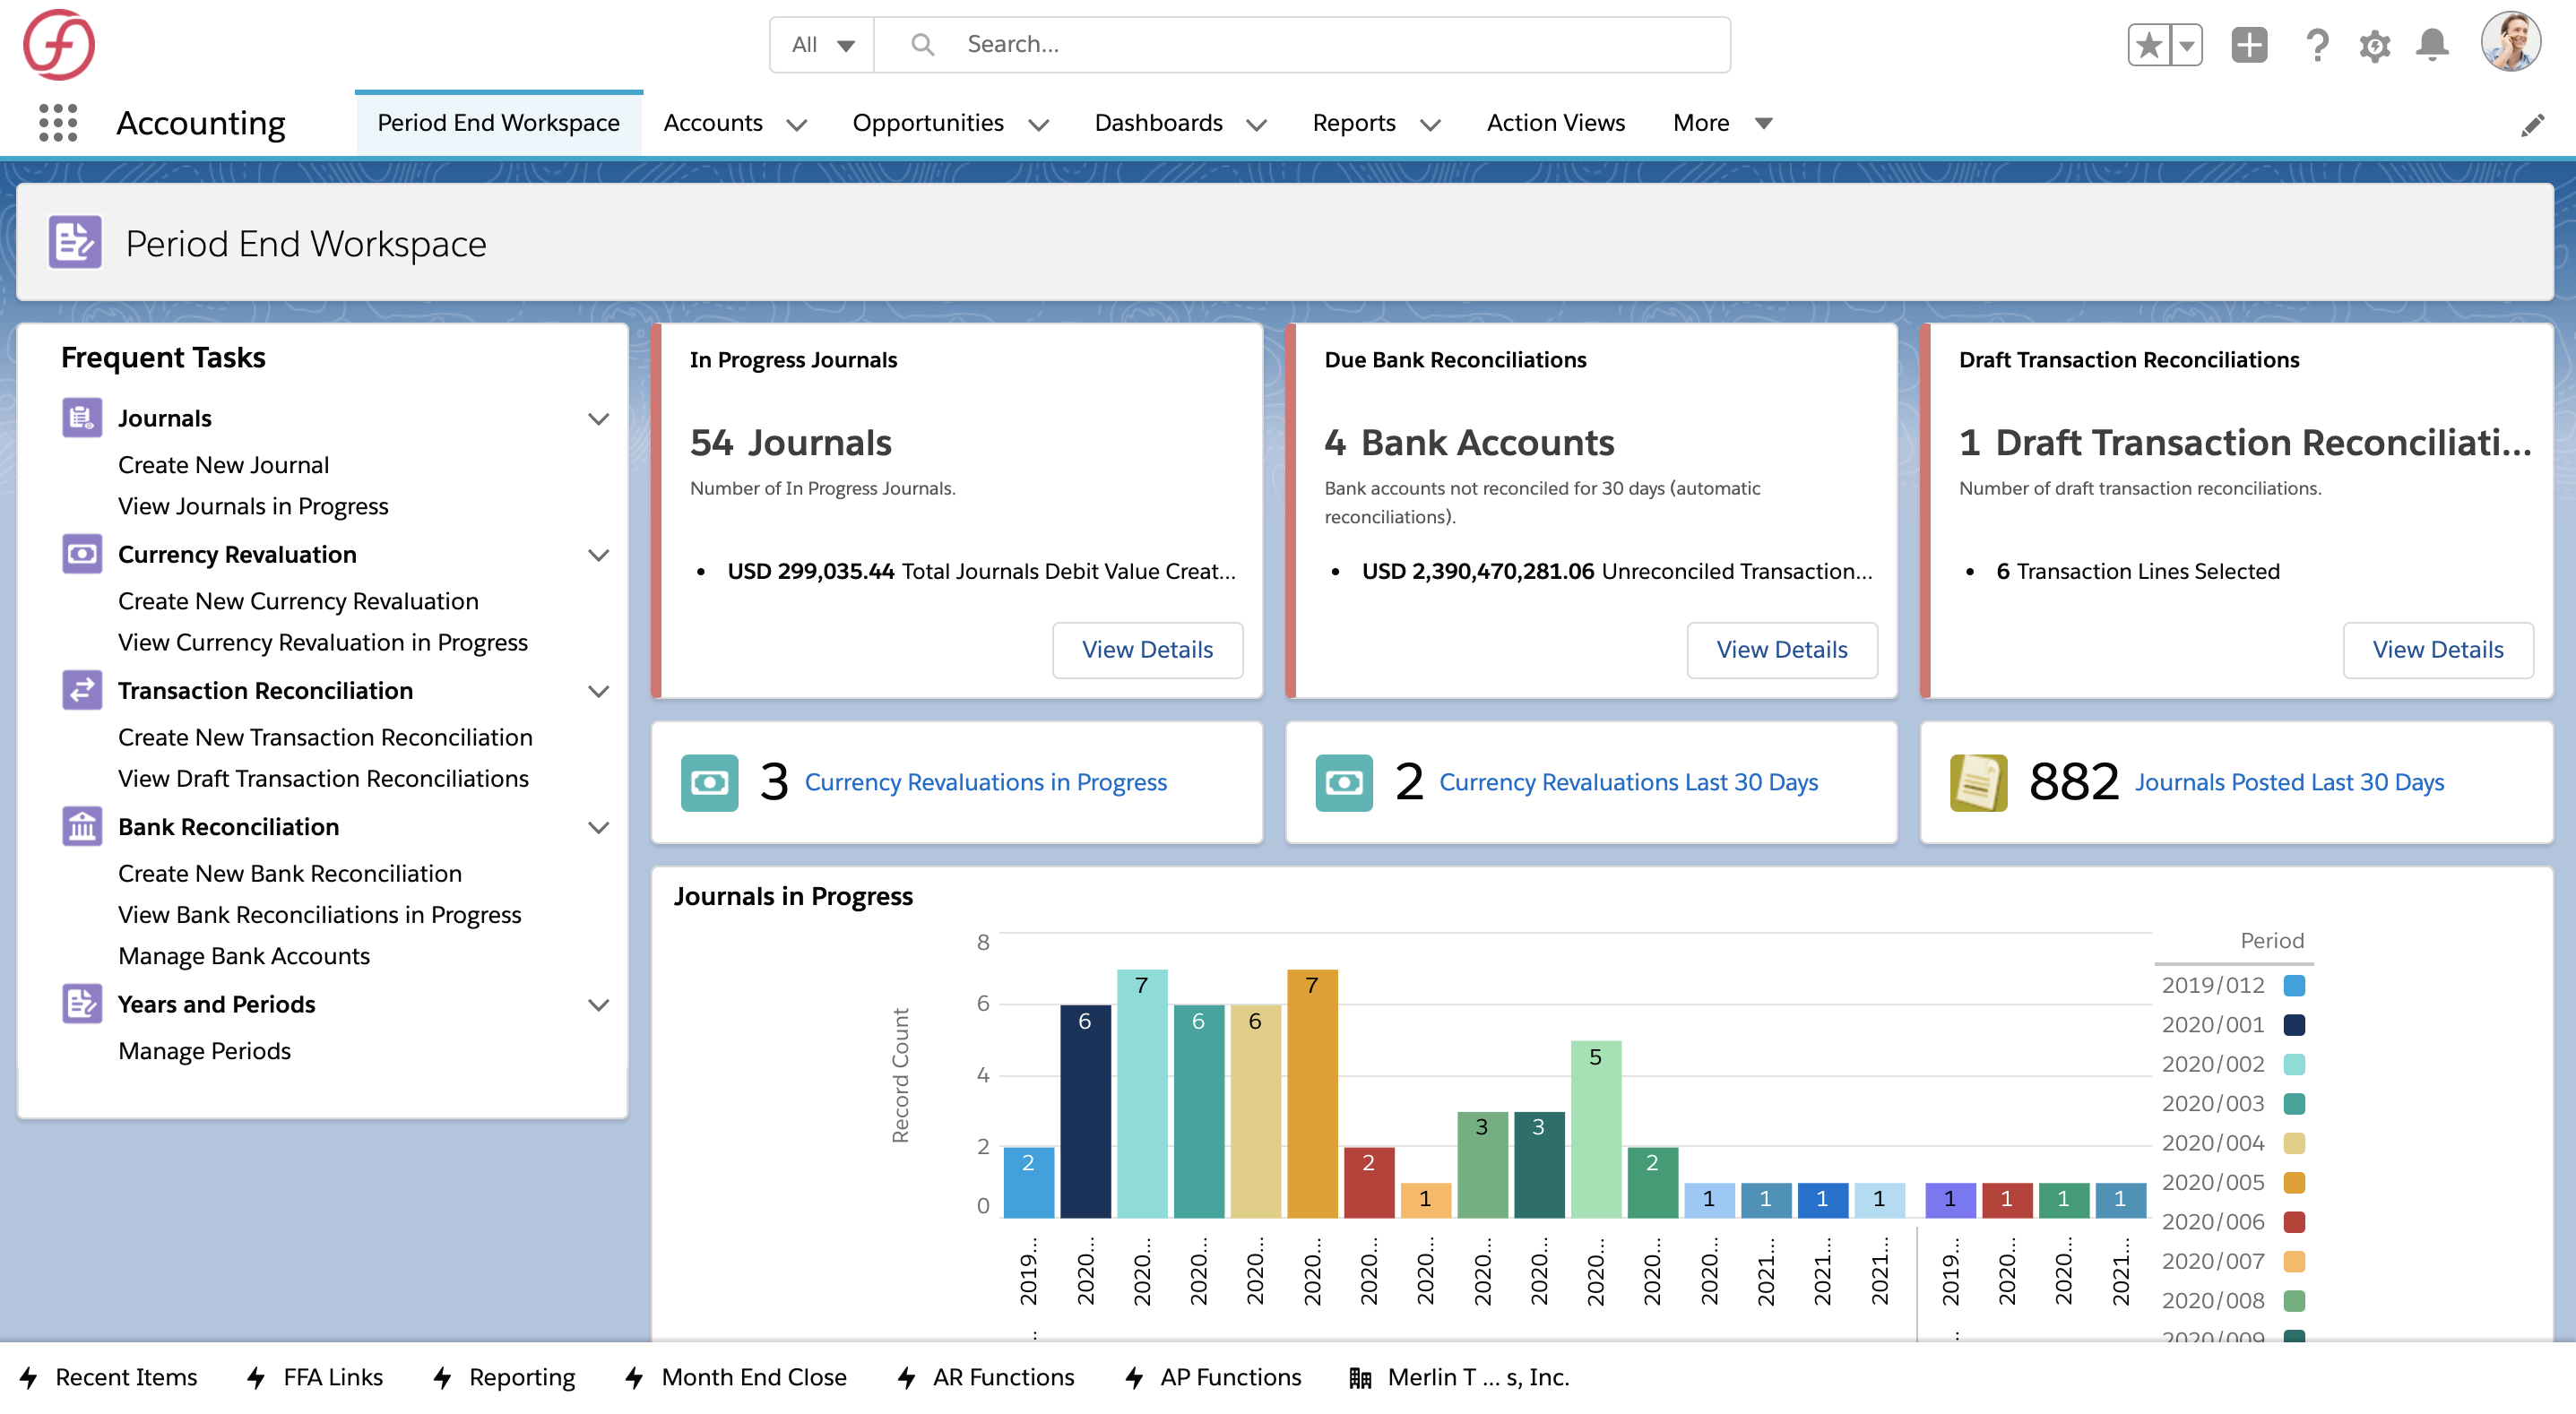
Task: Open the notifications bell
Action: pyautogui.click(x=2432, y=45)
